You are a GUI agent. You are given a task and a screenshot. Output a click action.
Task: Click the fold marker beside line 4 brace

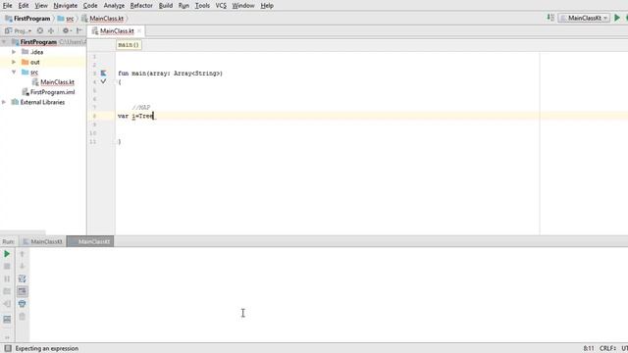115,82
